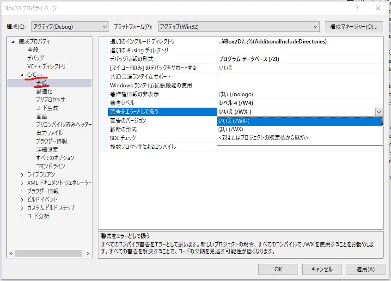Click the 適用(A) button
391x281 pixels.
click(365, 269)
